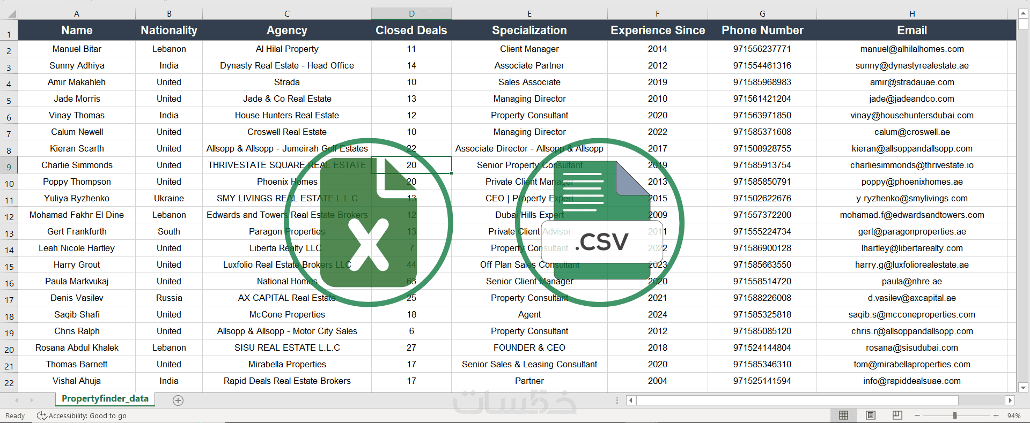This screenshot has width=1030, height=423.
Task: Adjust the zoom slider handle
Action: (955, 416)
